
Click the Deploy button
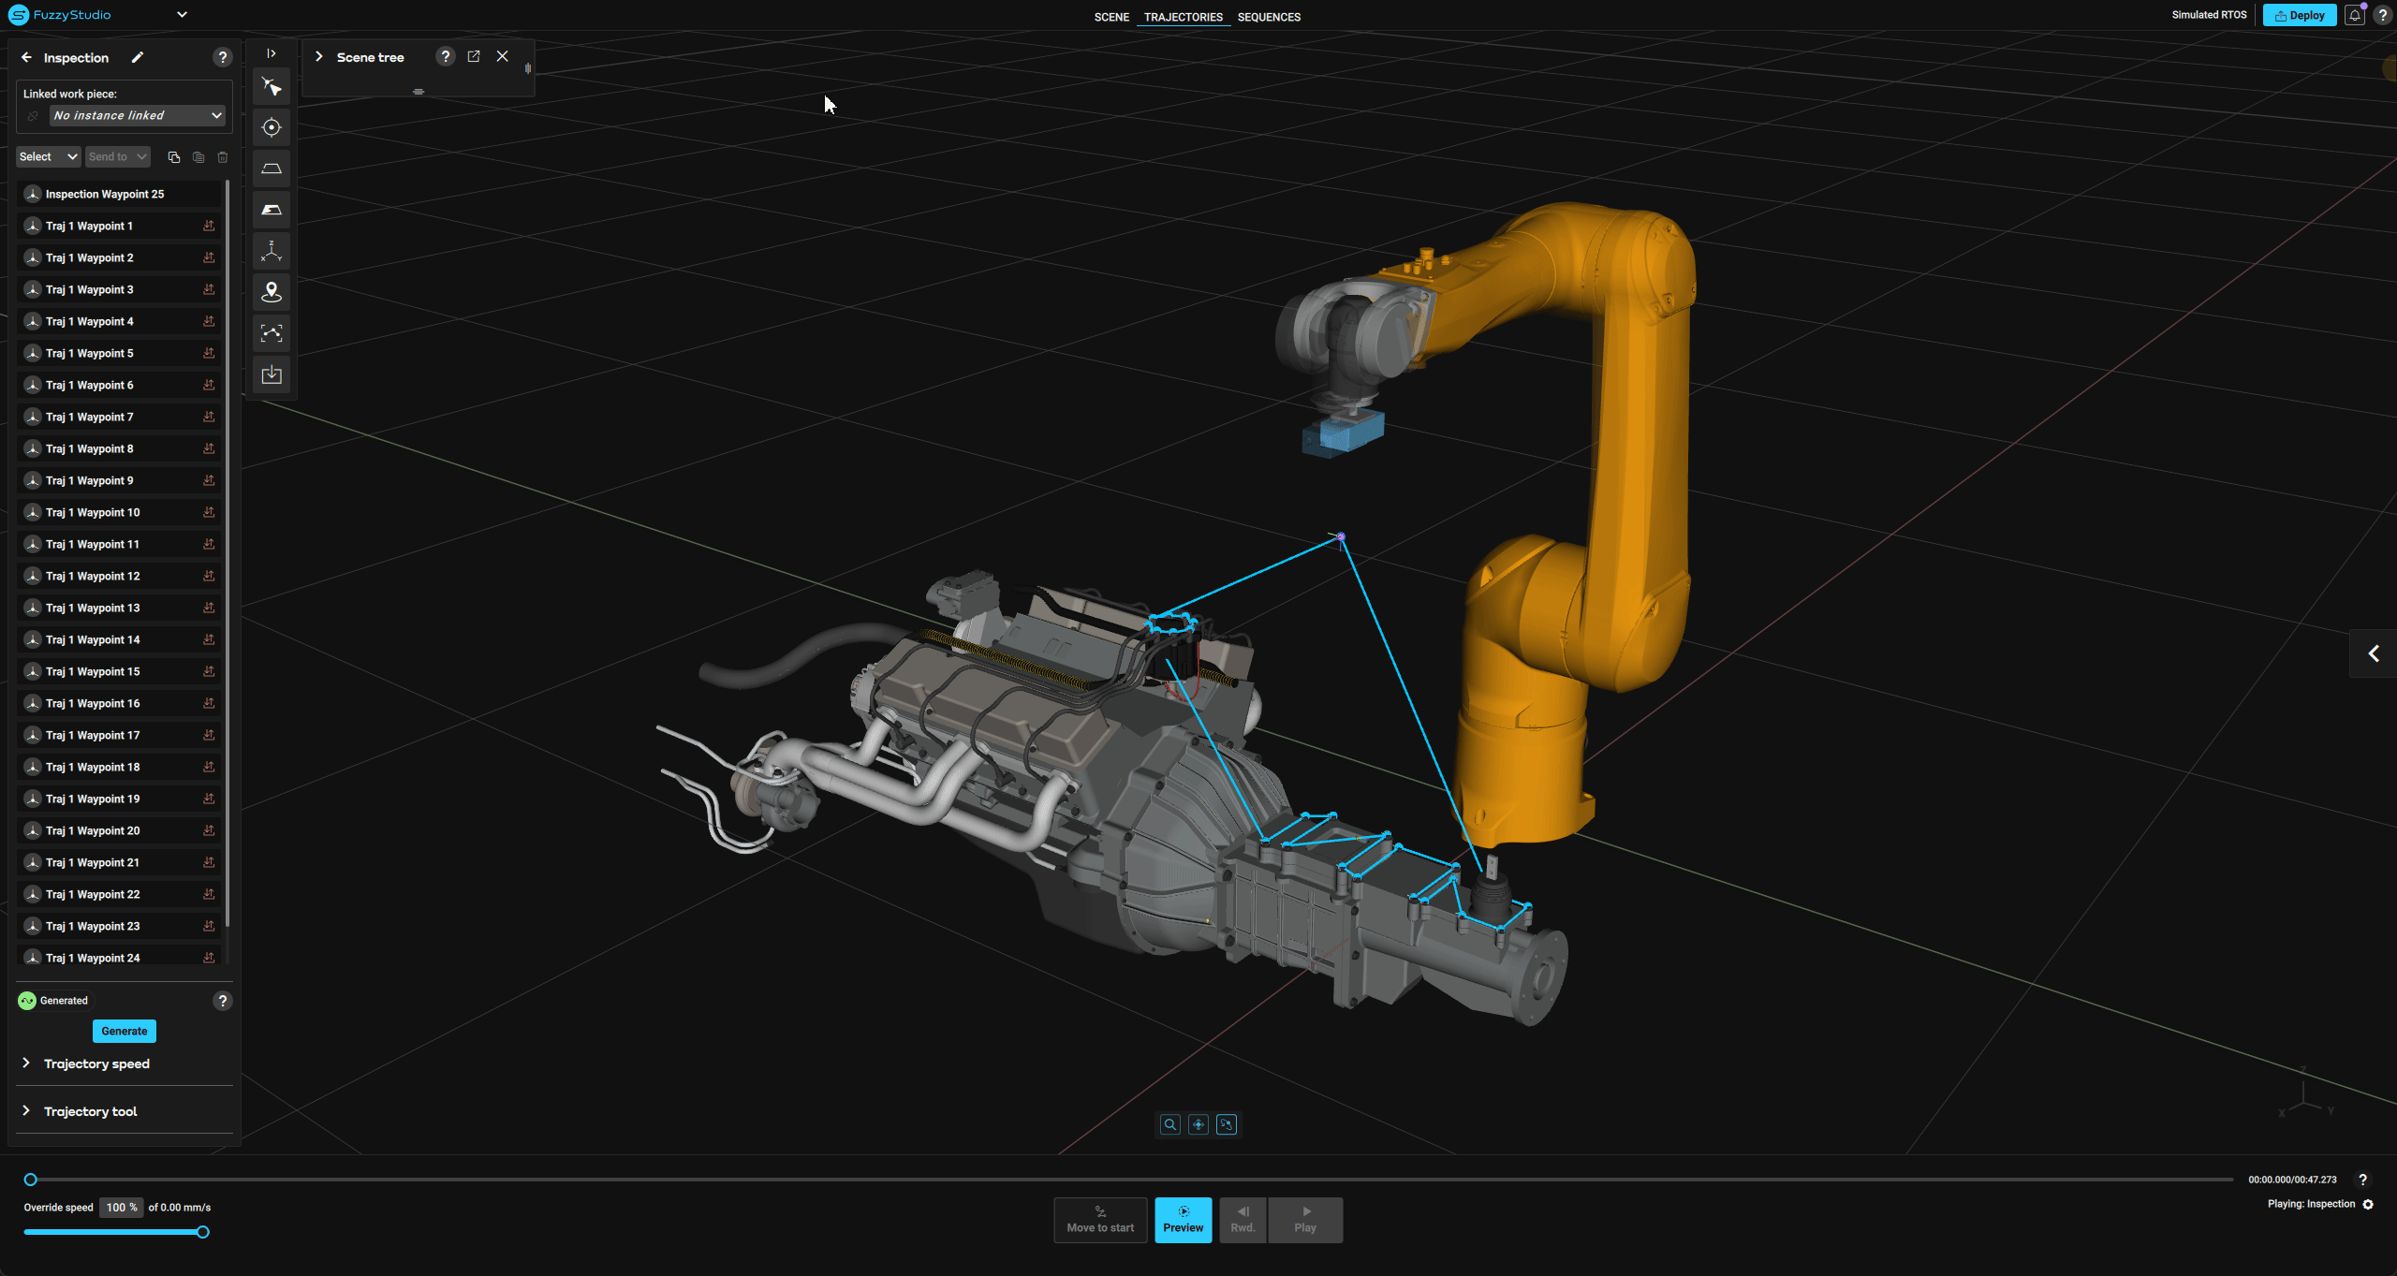(2300, 15)
